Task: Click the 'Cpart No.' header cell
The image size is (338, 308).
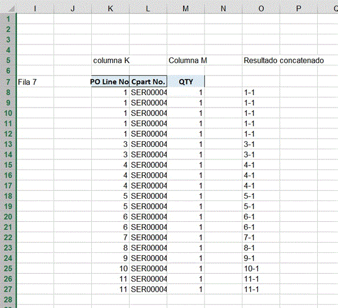Action: coord(148,82)
